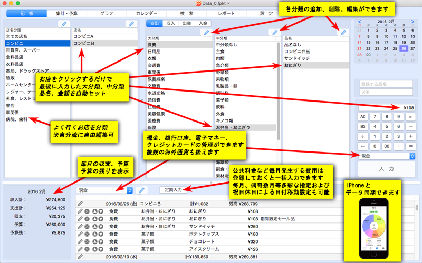Select コンビニA in the 店名 list
Image resolution: width=422 pixels, height=263 pixels.
(x=104, y=36)
